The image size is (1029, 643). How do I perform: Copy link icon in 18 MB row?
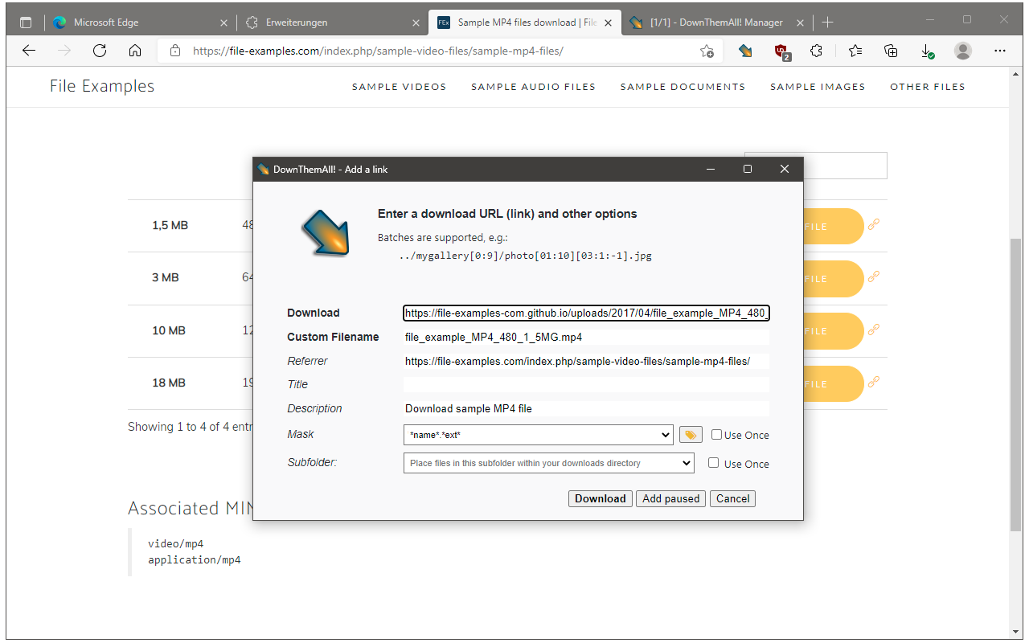click(x=874, y=381)
